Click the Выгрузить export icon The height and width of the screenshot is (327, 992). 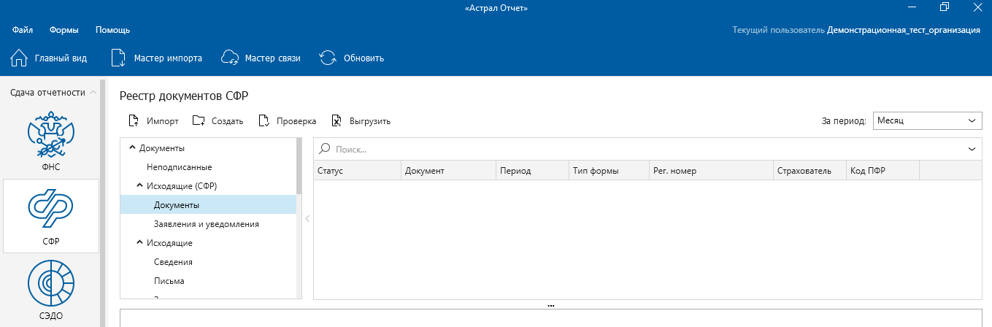[337, 121]
